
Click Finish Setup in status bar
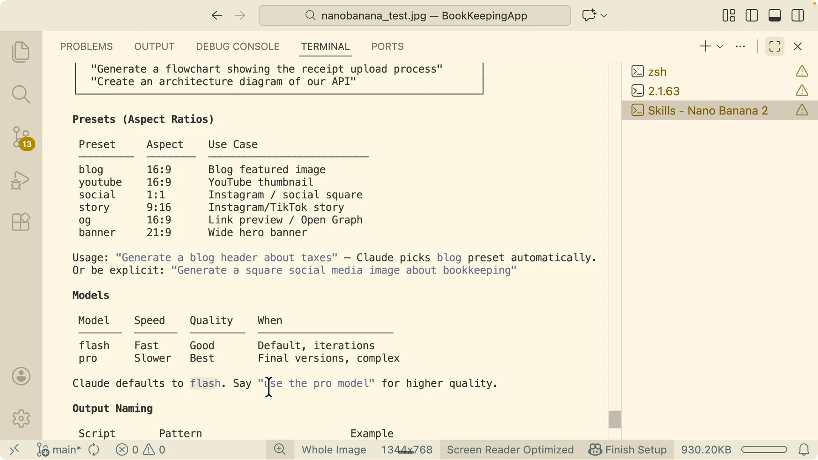(628, 450)
